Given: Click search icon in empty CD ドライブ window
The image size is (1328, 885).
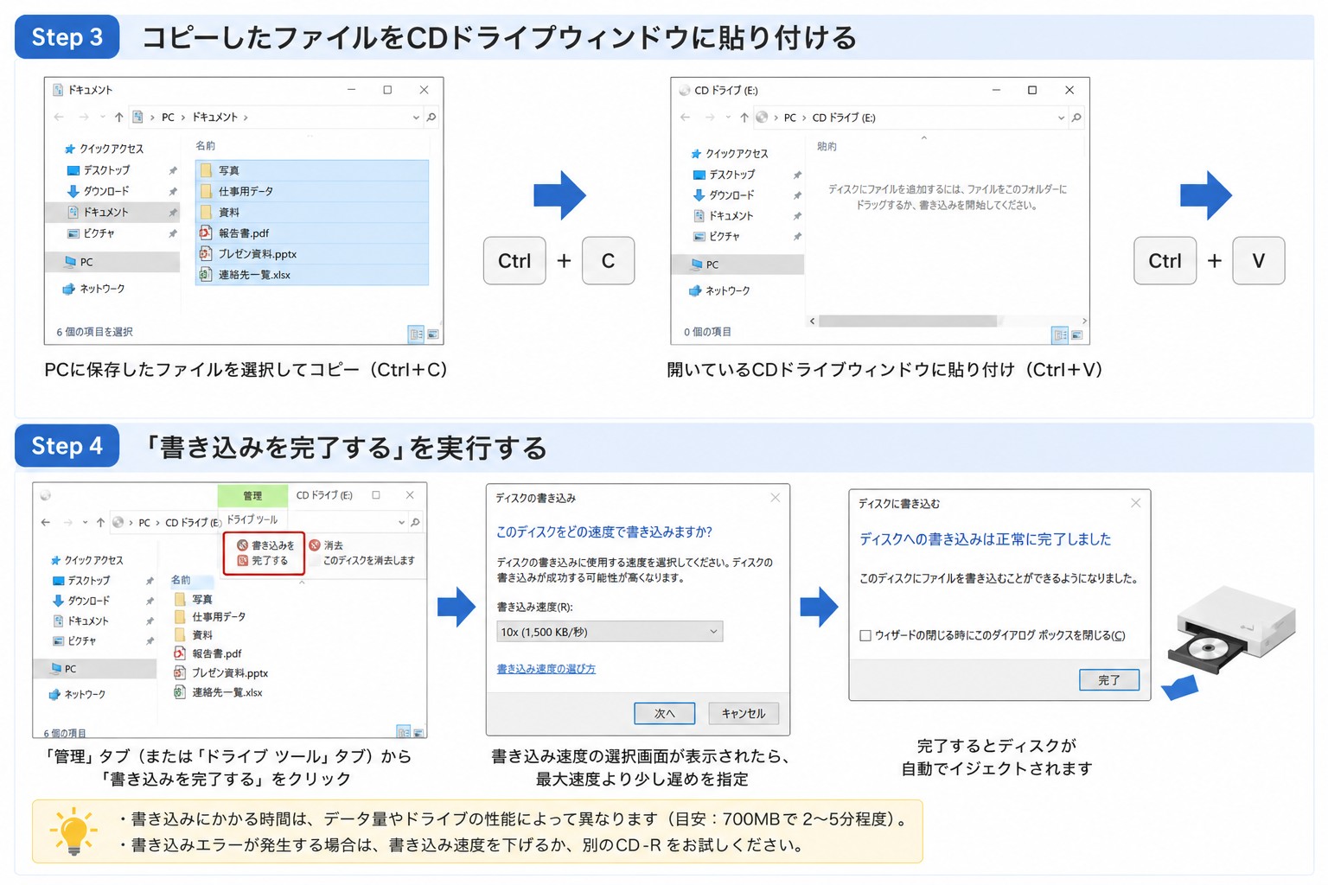Looking at the screenshot, I should pos(1076,118).
